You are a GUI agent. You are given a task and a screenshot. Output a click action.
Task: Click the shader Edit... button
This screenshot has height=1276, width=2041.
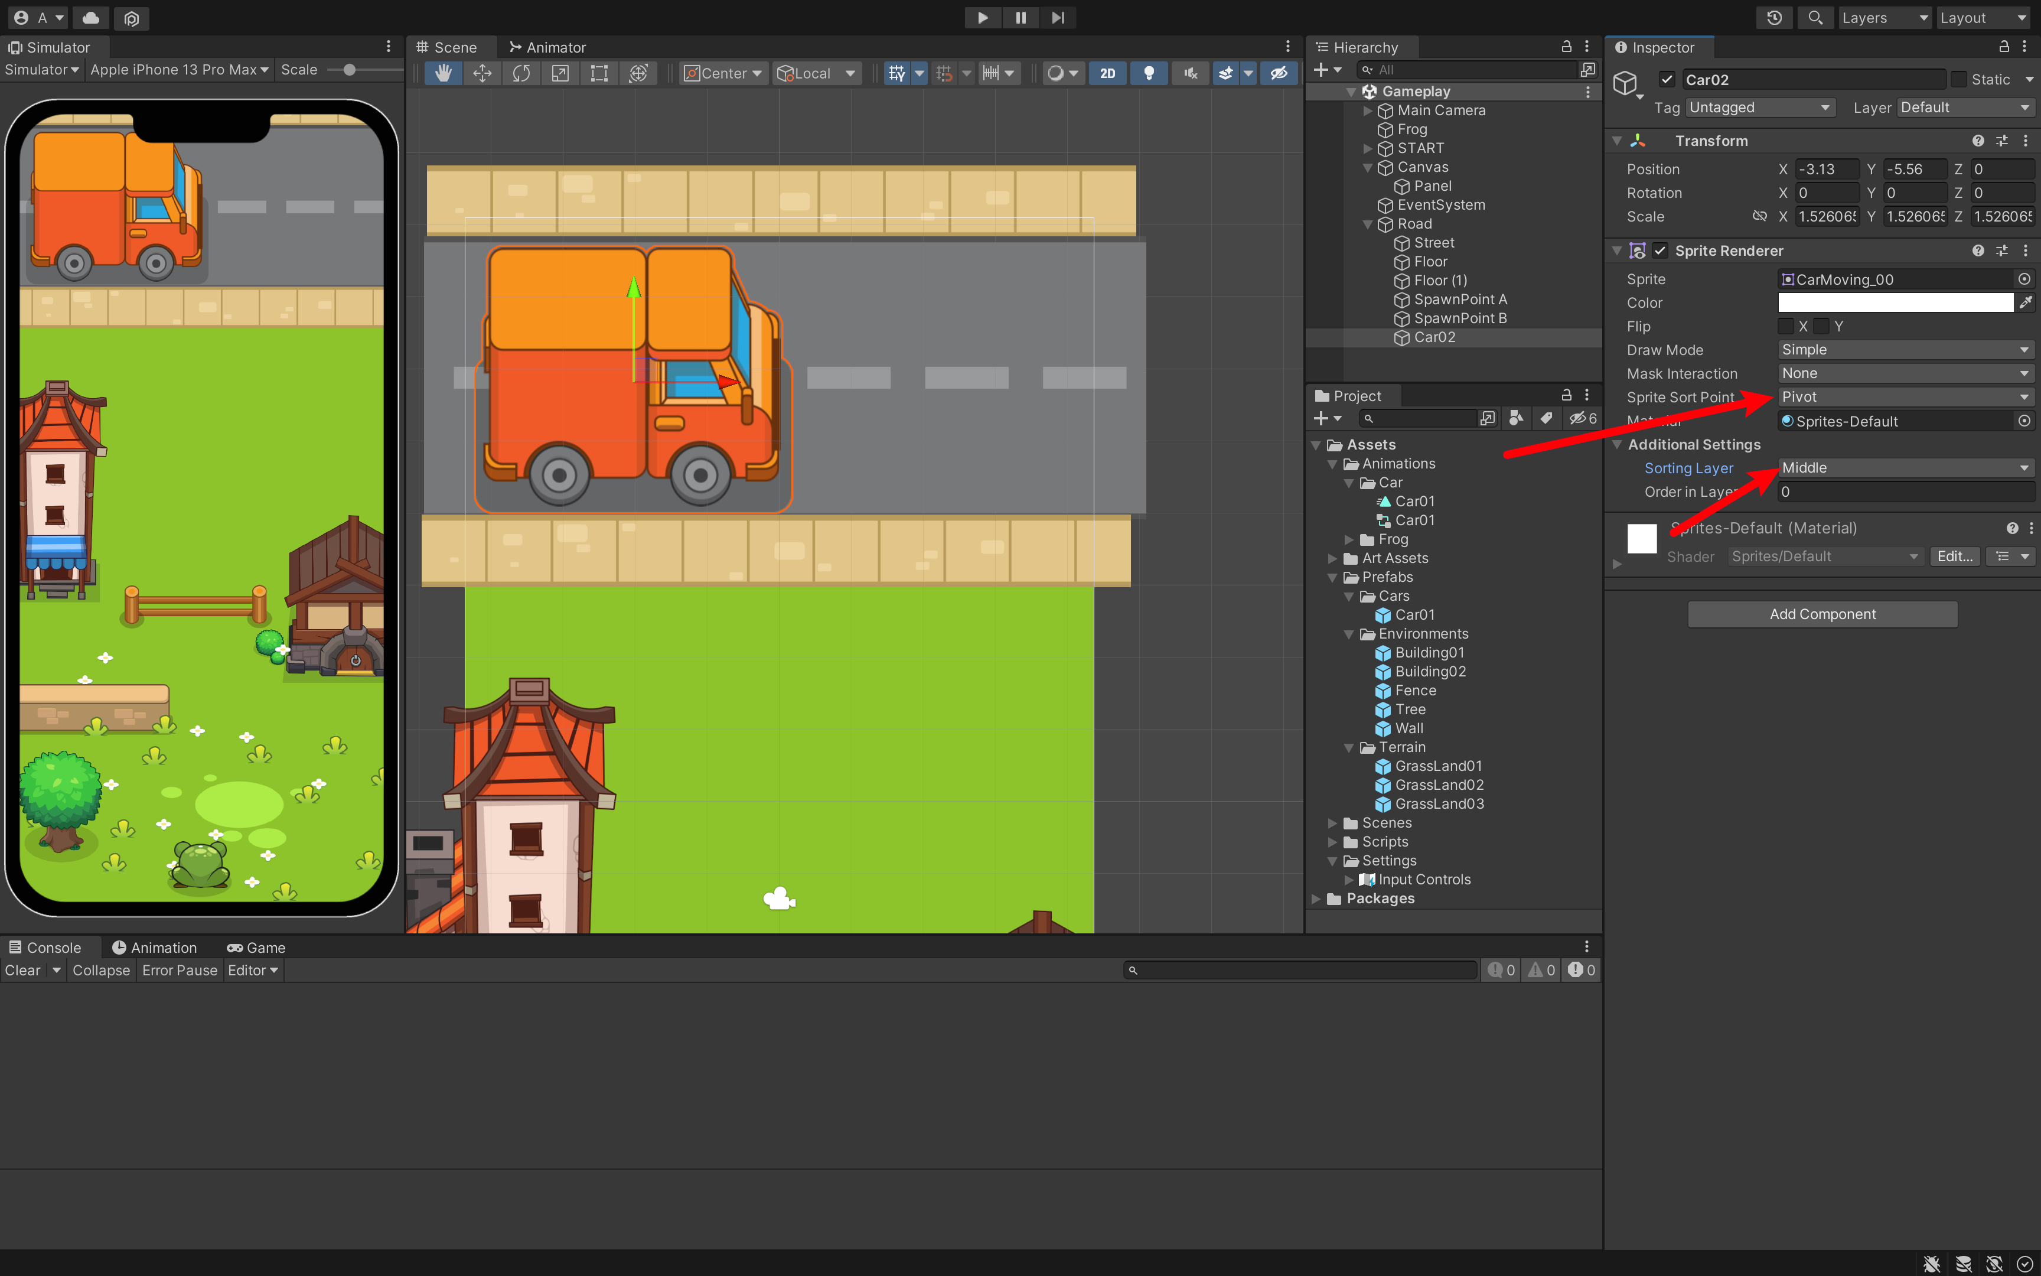coord(1954,556)
